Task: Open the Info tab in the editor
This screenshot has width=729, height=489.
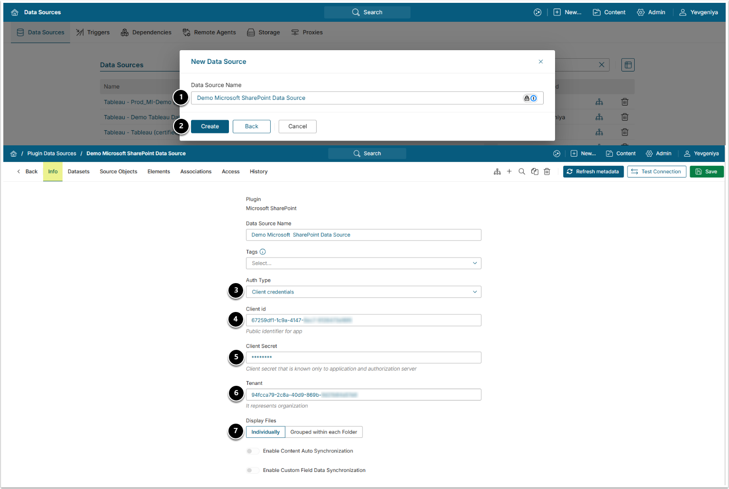Action: coord(53,172)
